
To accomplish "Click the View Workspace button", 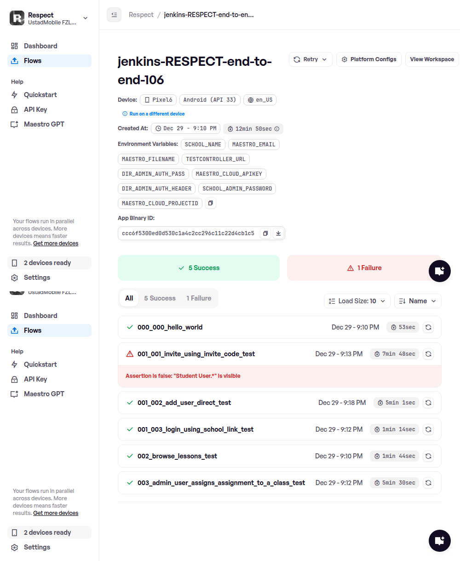I will (432, 59).
